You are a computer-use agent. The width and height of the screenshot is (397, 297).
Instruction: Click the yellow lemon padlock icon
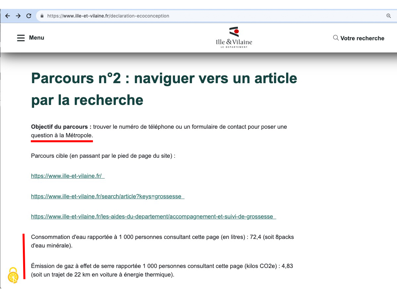coord(13,275)
